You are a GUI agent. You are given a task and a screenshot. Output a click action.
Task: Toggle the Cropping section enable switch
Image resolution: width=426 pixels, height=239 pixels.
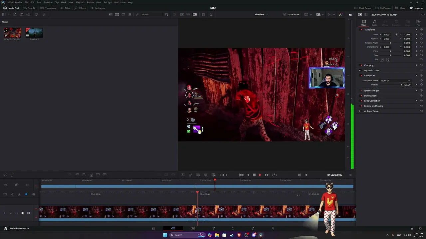[361, 65]
